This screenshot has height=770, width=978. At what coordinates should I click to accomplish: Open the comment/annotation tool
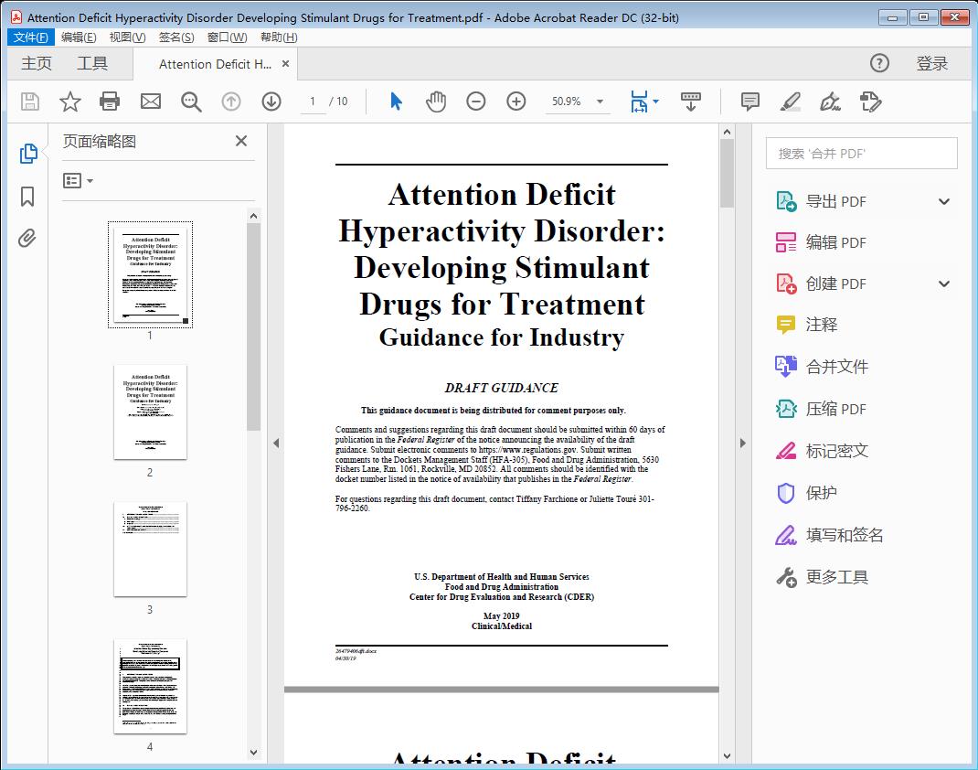coord(749,102)
